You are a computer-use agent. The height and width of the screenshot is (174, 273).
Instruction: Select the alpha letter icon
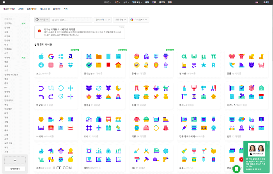(184, 56)
